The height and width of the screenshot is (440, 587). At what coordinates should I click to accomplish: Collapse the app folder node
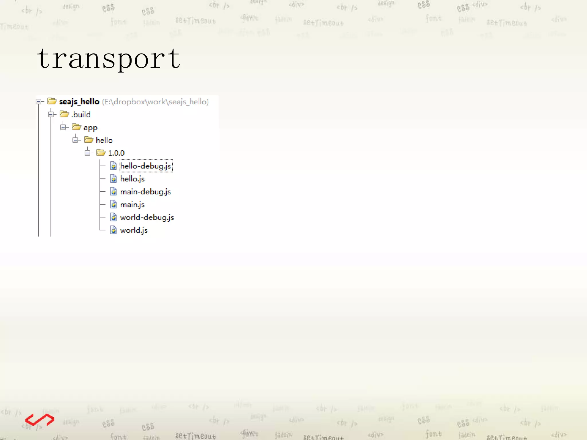[x=63, y=127]
